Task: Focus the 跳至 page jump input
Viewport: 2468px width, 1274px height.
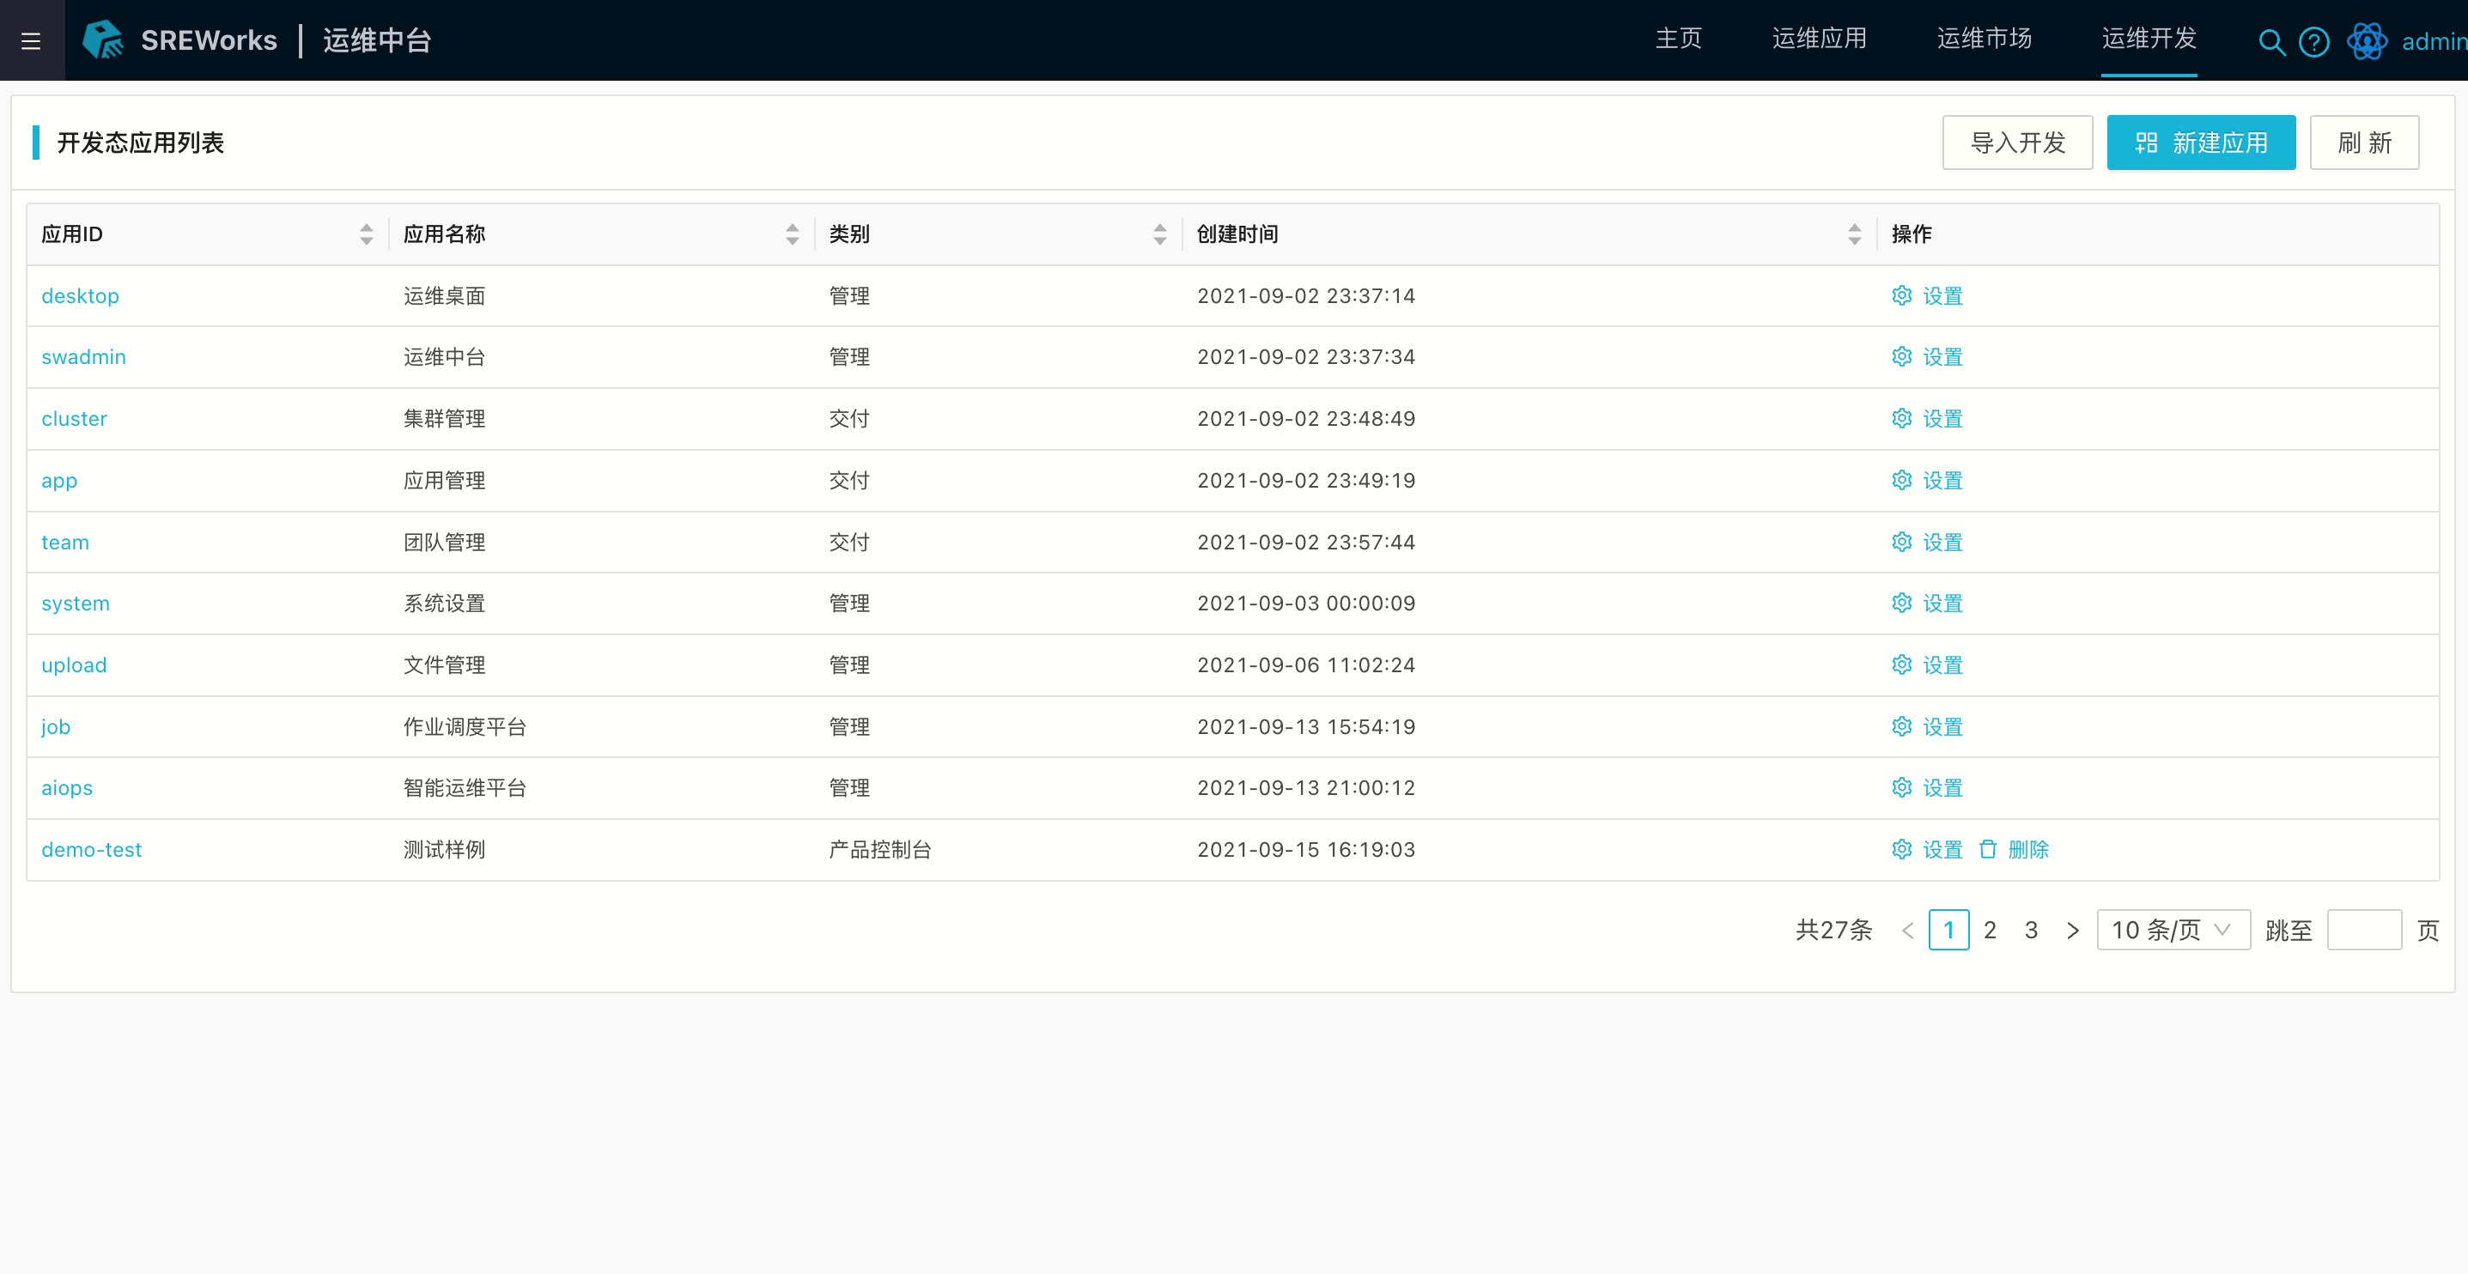Action: click(x=2363, y=930)
